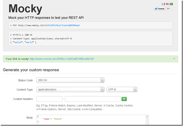The height and width of the screenshot is (126, 183).
Task: Choose the Brazilian flag language icon
Action: (171, 4)
